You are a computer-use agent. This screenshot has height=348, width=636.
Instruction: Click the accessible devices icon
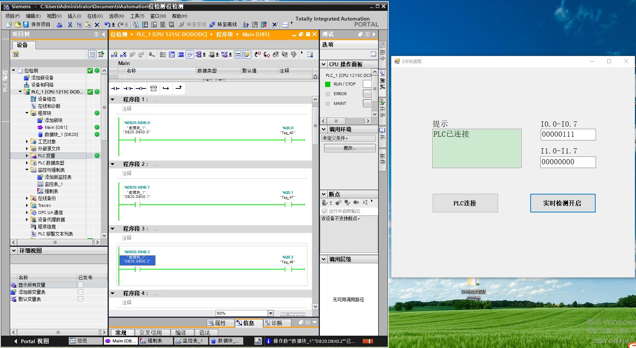(246, 24)
